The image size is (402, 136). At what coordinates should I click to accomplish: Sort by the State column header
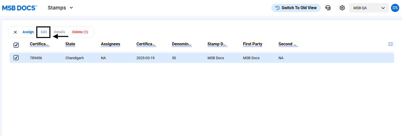click(70, 44)
